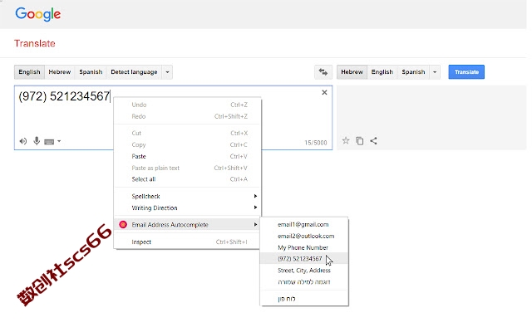Screen dimensions: 532x332
Task: Select Spanish as source language
Action: [x=91, y=72]
